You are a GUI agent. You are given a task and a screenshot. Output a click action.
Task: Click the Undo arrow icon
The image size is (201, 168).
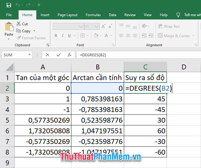click(x=18, y=5)
